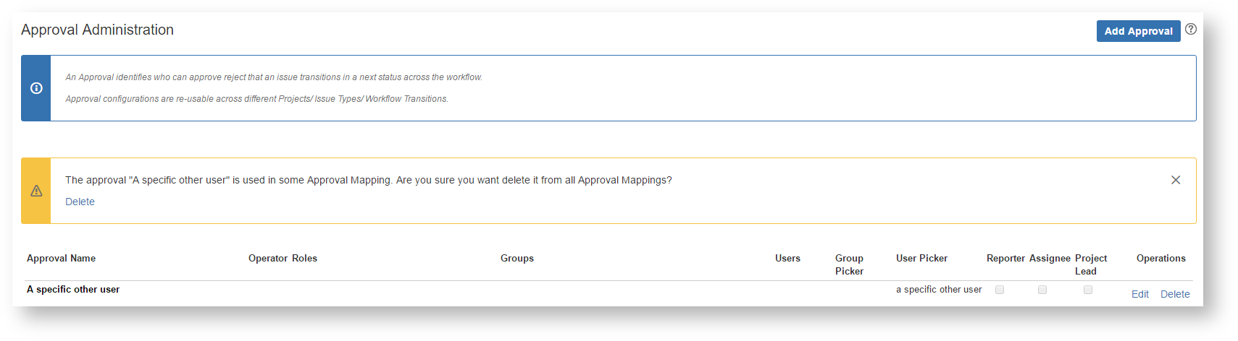Image resolution: width=1238 pixels, height=341 pixels.
Task: Click the Approval Administration page title
Action: coord(97,30)
